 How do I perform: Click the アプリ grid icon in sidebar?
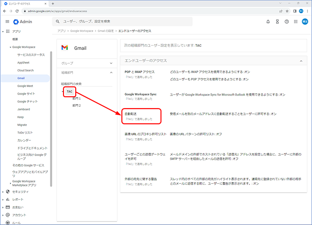pyautogui.click(x=8, y=31)
